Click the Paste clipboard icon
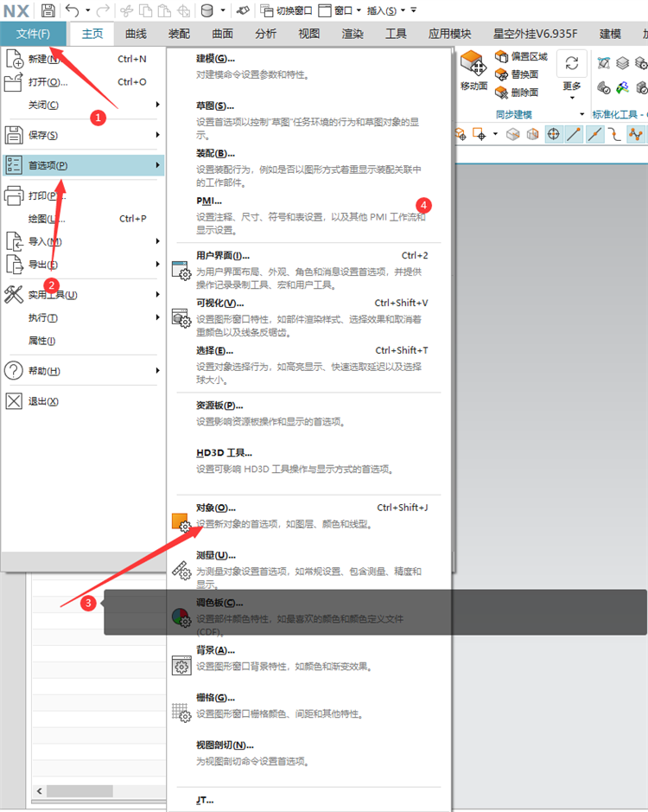Viewport: 648px width, 812px height. [x=164, y=10]
